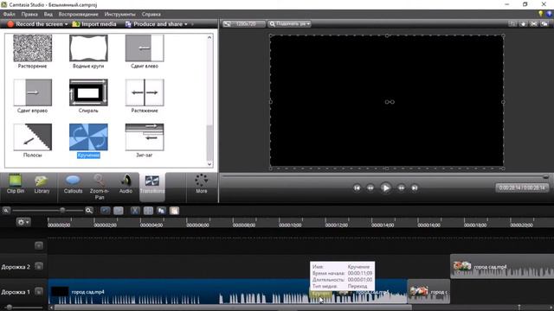Click Import media button
The image size is (554, 311).
click(94, 24)
